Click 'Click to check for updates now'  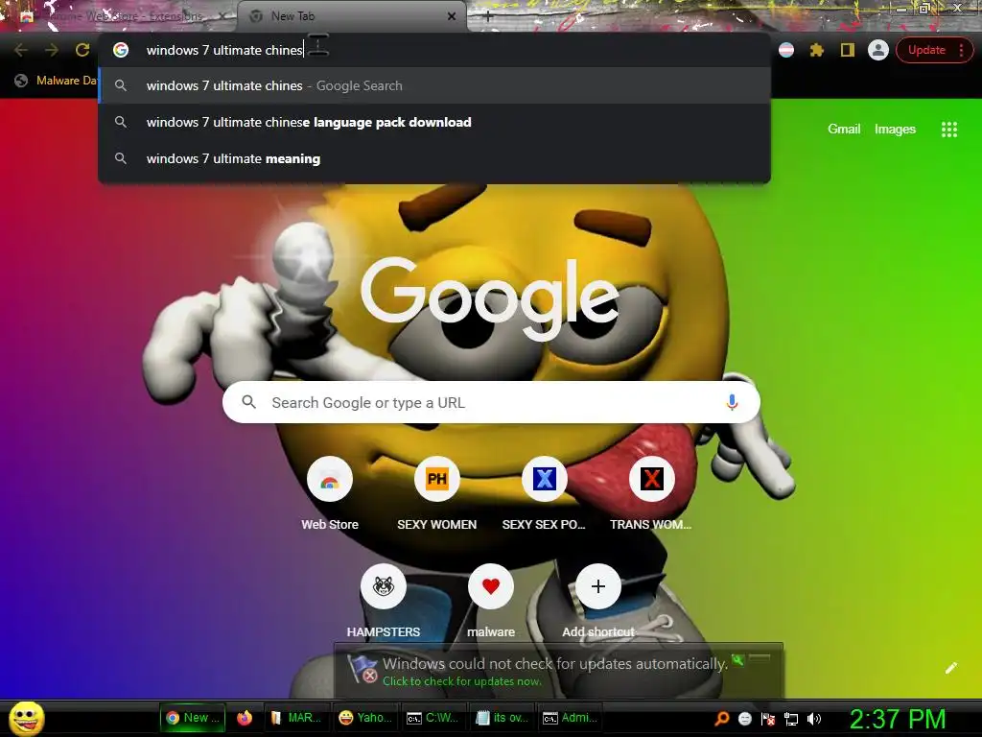point(462,681)
